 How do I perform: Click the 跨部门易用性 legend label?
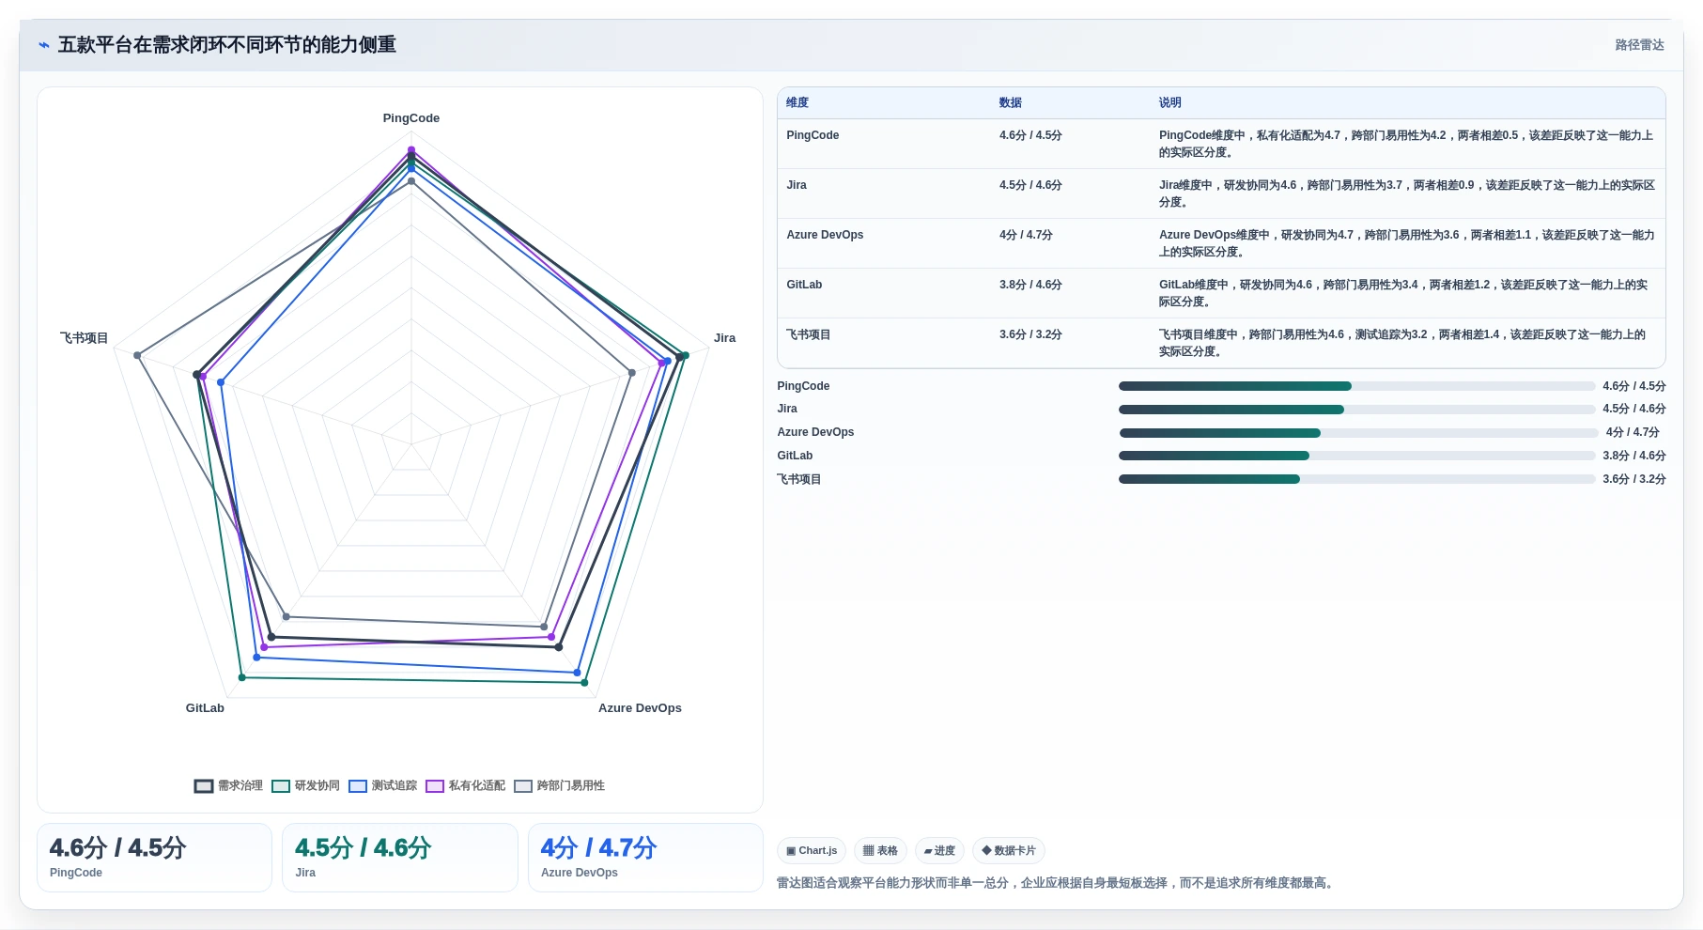571,786
